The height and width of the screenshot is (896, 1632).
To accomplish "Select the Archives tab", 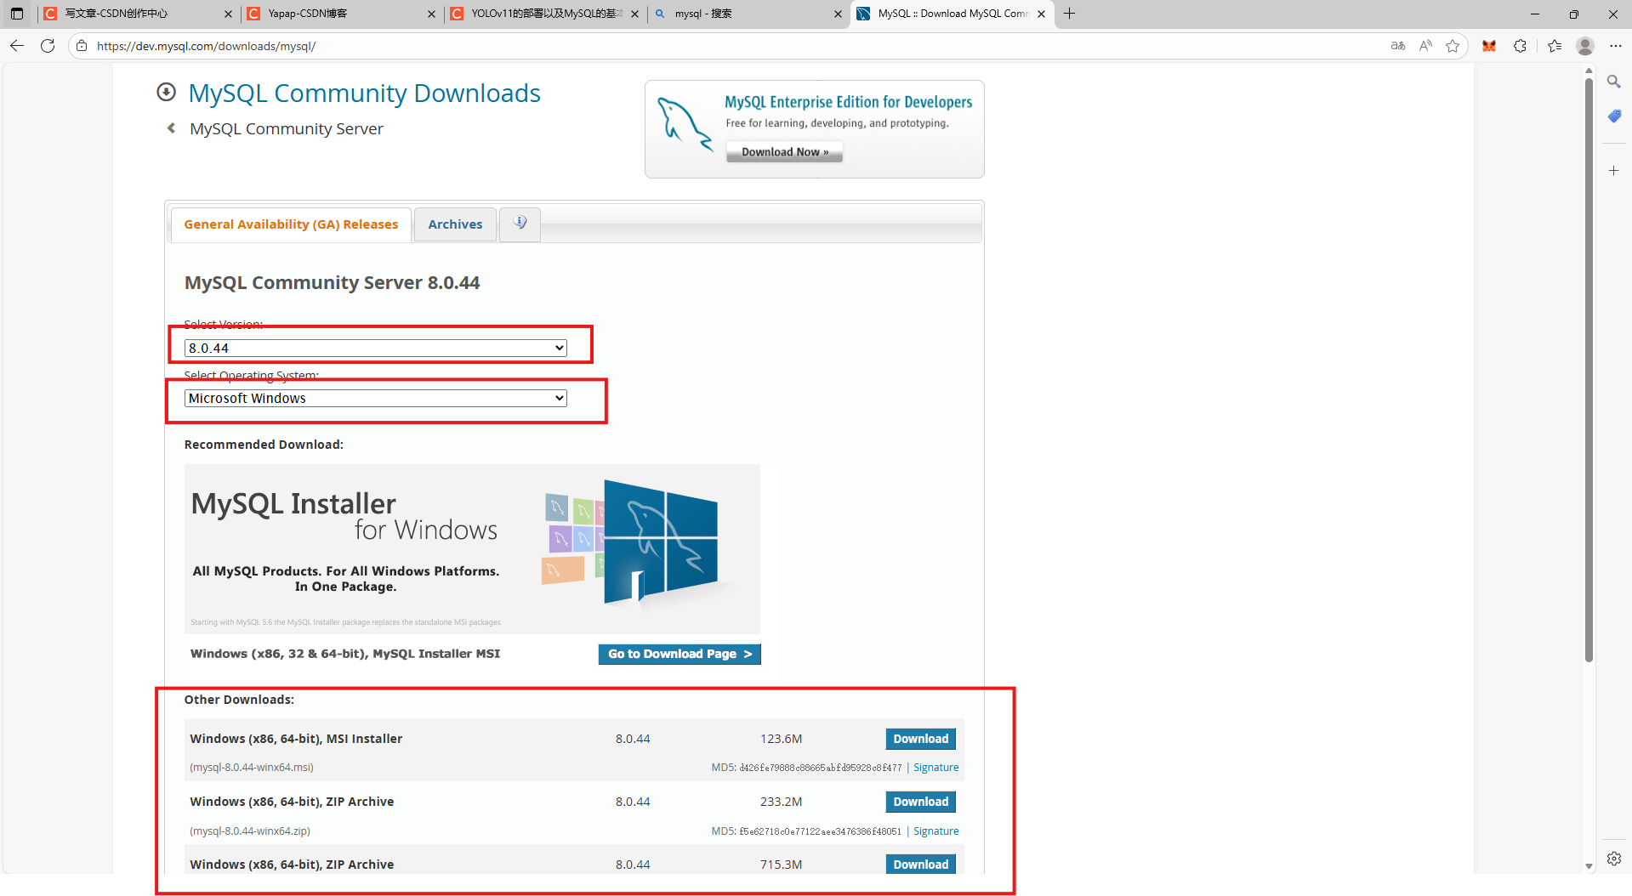I will tap(455, 224).
